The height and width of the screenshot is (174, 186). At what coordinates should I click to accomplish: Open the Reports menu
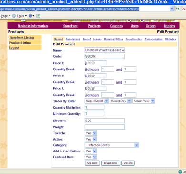point(169,26)
